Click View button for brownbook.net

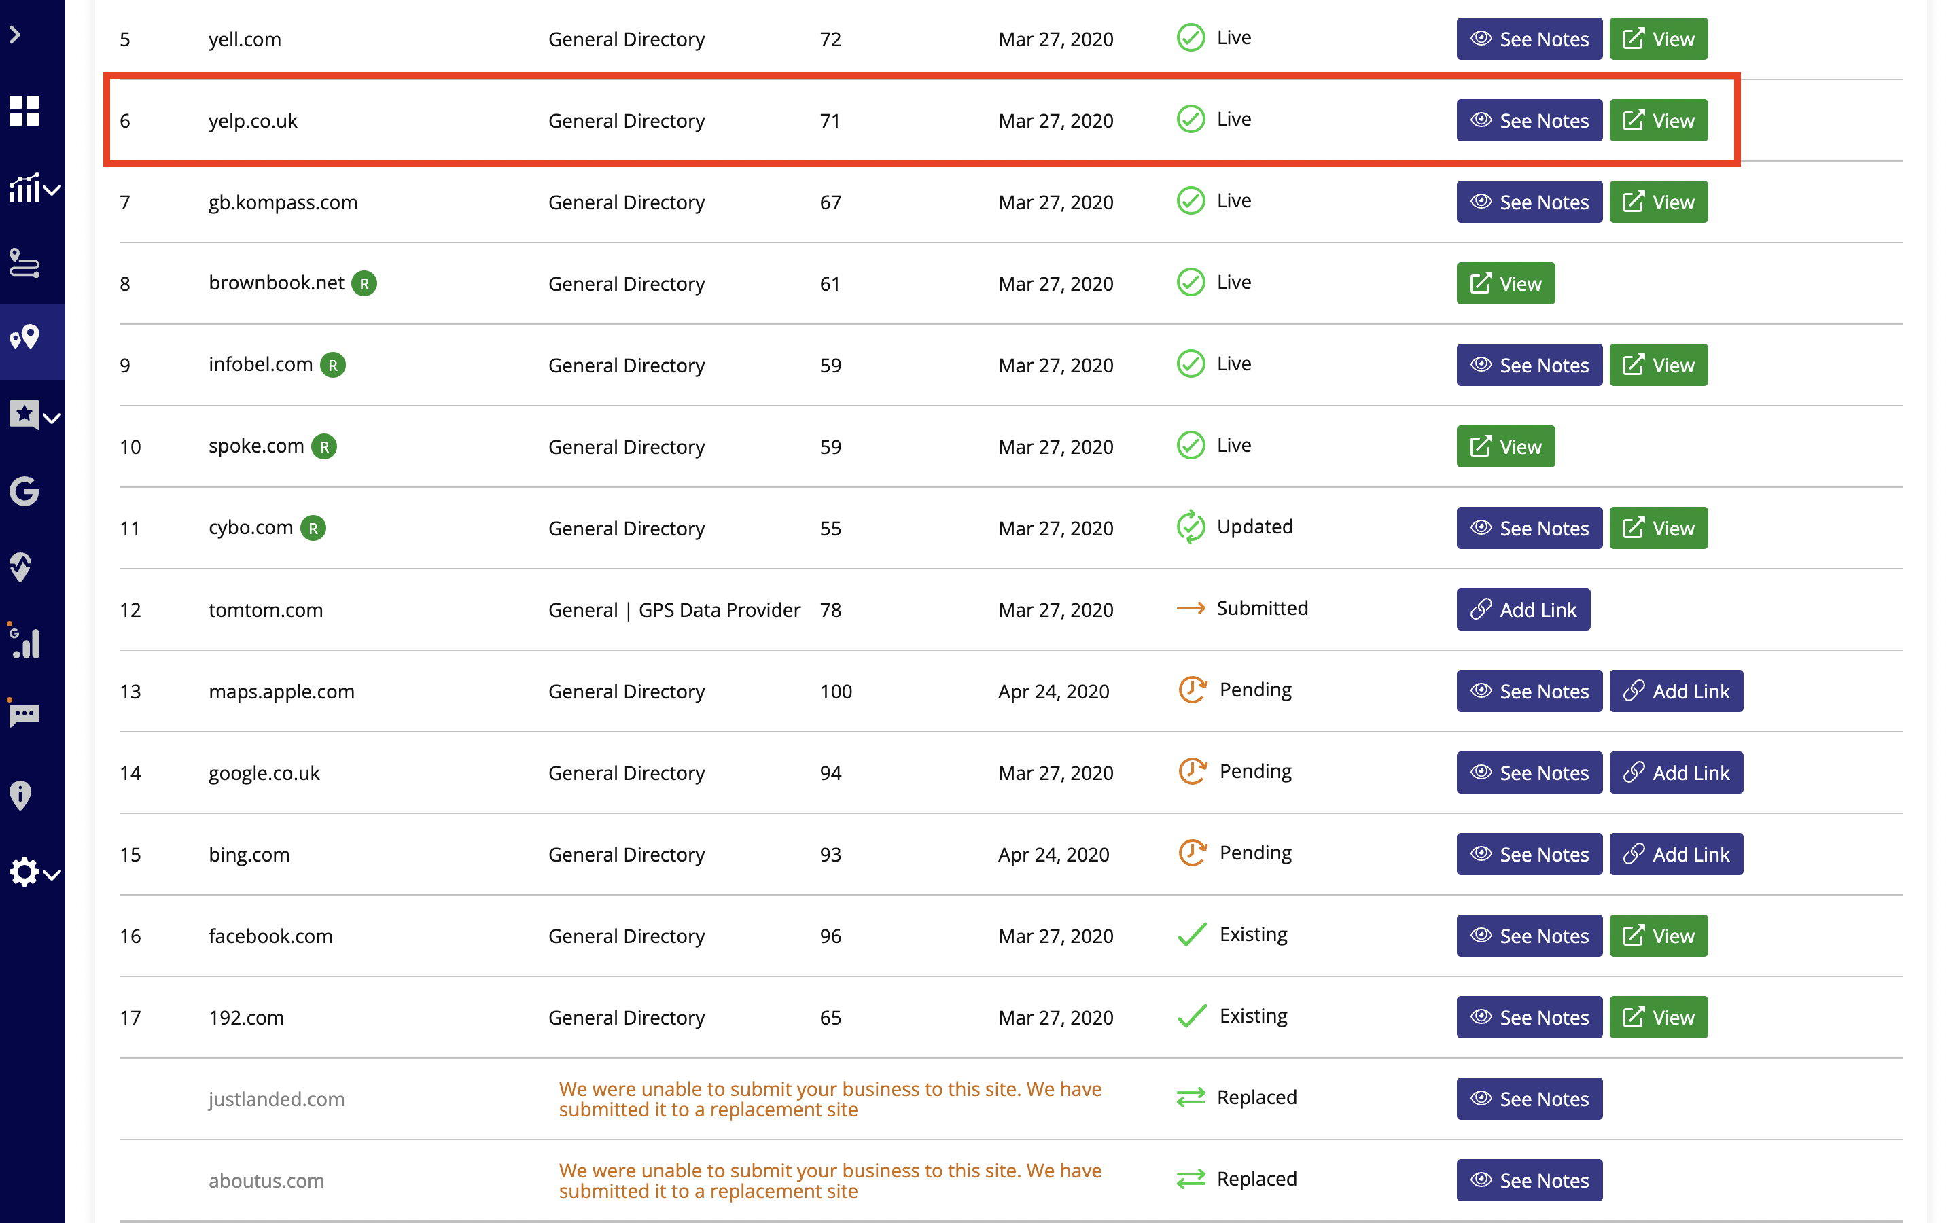(x=1505, y=284)
